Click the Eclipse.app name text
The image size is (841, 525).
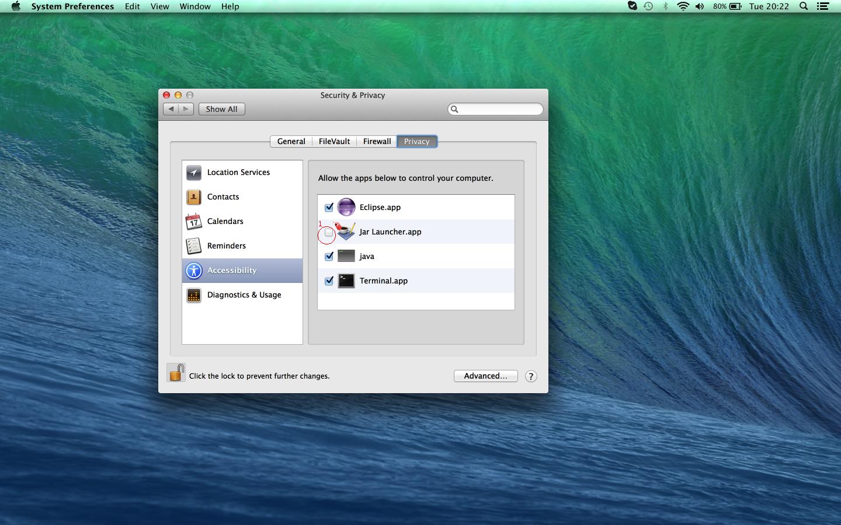pos(380,207)
